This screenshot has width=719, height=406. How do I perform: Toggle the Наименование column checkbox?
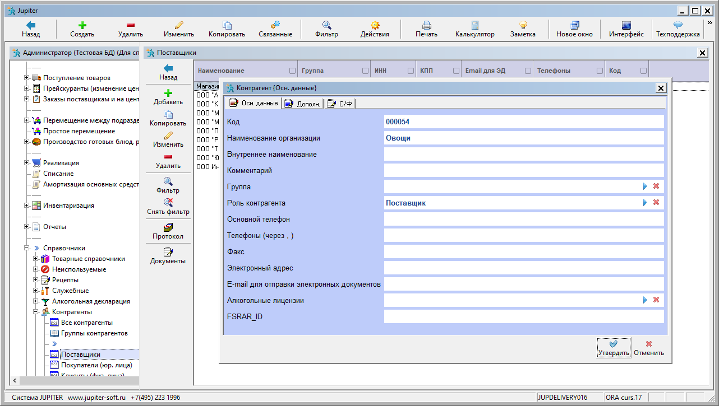click(x=292, y=71)
